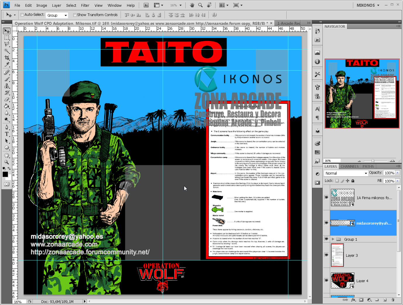The width and height of the screenshot is (403, 305).
Task: Switch to the Channels tab
Action: tap(349, 166)
